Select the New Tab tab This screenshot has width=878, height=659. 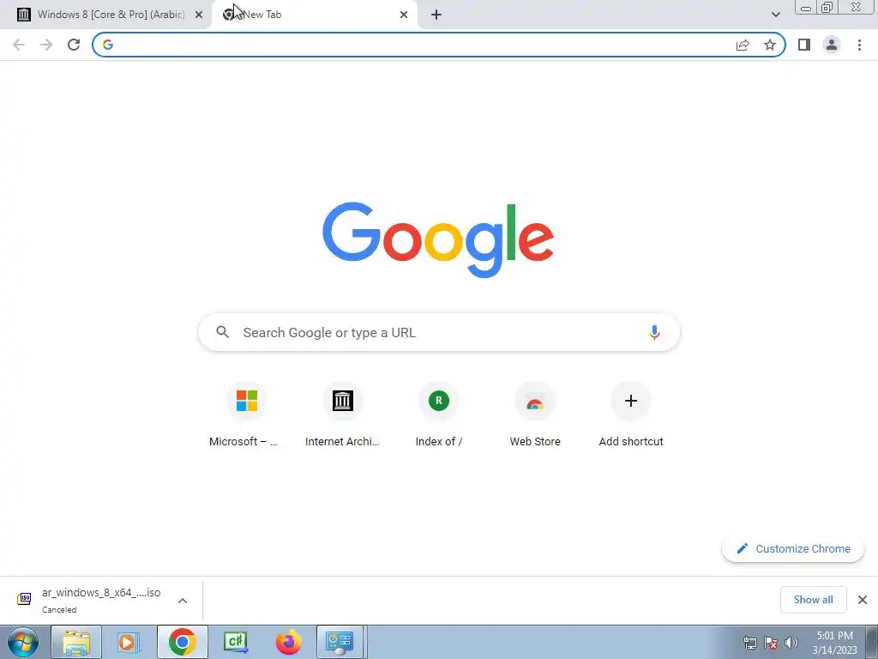[x=315, y=15]
